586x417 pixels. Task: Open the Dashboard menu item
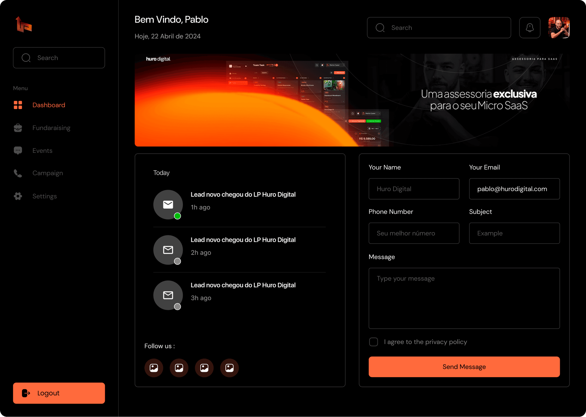click(x=49, y=105)
